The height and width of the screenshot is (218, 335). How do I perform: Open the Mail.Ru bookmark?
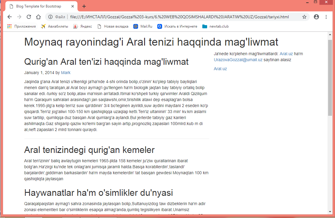143,26
